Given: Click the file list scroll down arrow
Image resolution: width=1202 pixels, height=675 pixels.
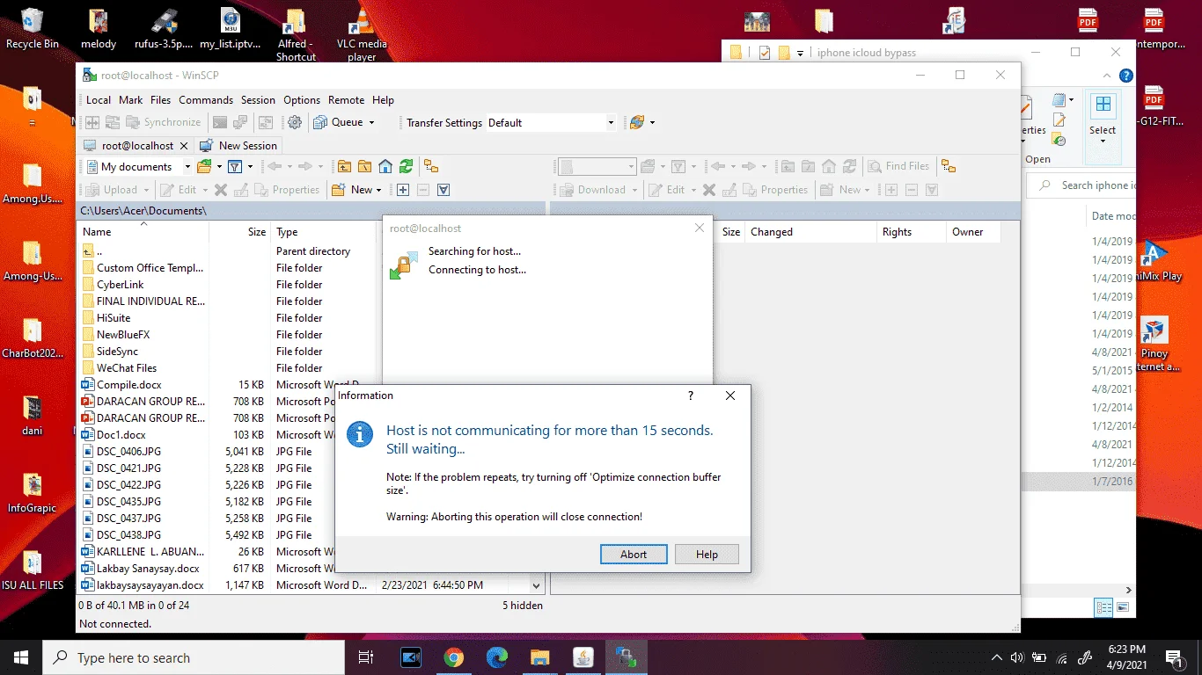Looking at the screenshot, I should tap(537, 585).
